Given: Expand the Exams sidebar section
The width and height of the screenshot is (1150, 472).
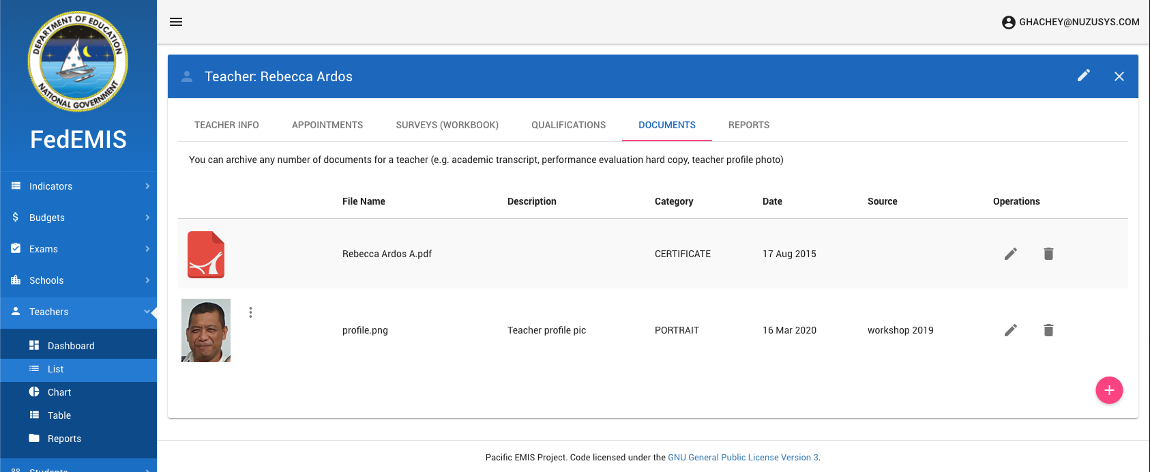Looking at the screenshot, I should (78, 249).
